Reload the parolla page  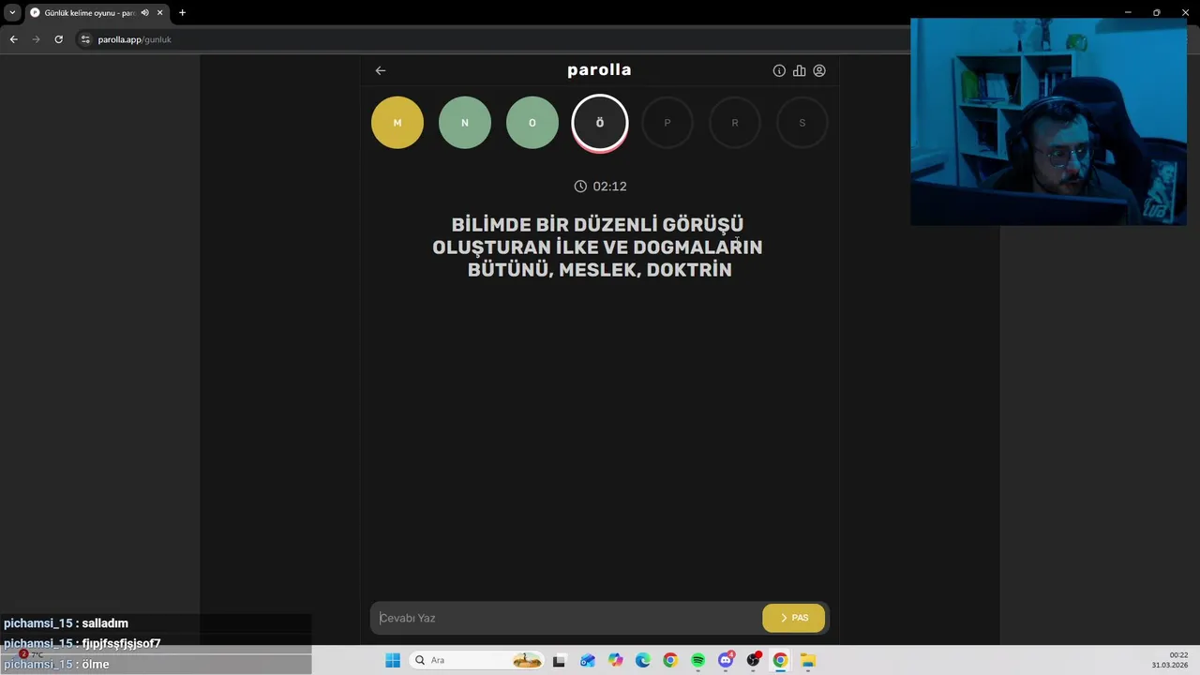(x=58, y=39)
